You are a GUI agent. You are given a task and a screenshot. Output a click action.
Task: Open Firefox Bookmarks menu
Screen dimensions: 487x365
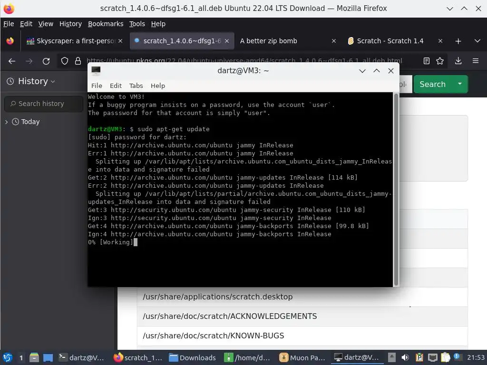(x=106, y=24)
